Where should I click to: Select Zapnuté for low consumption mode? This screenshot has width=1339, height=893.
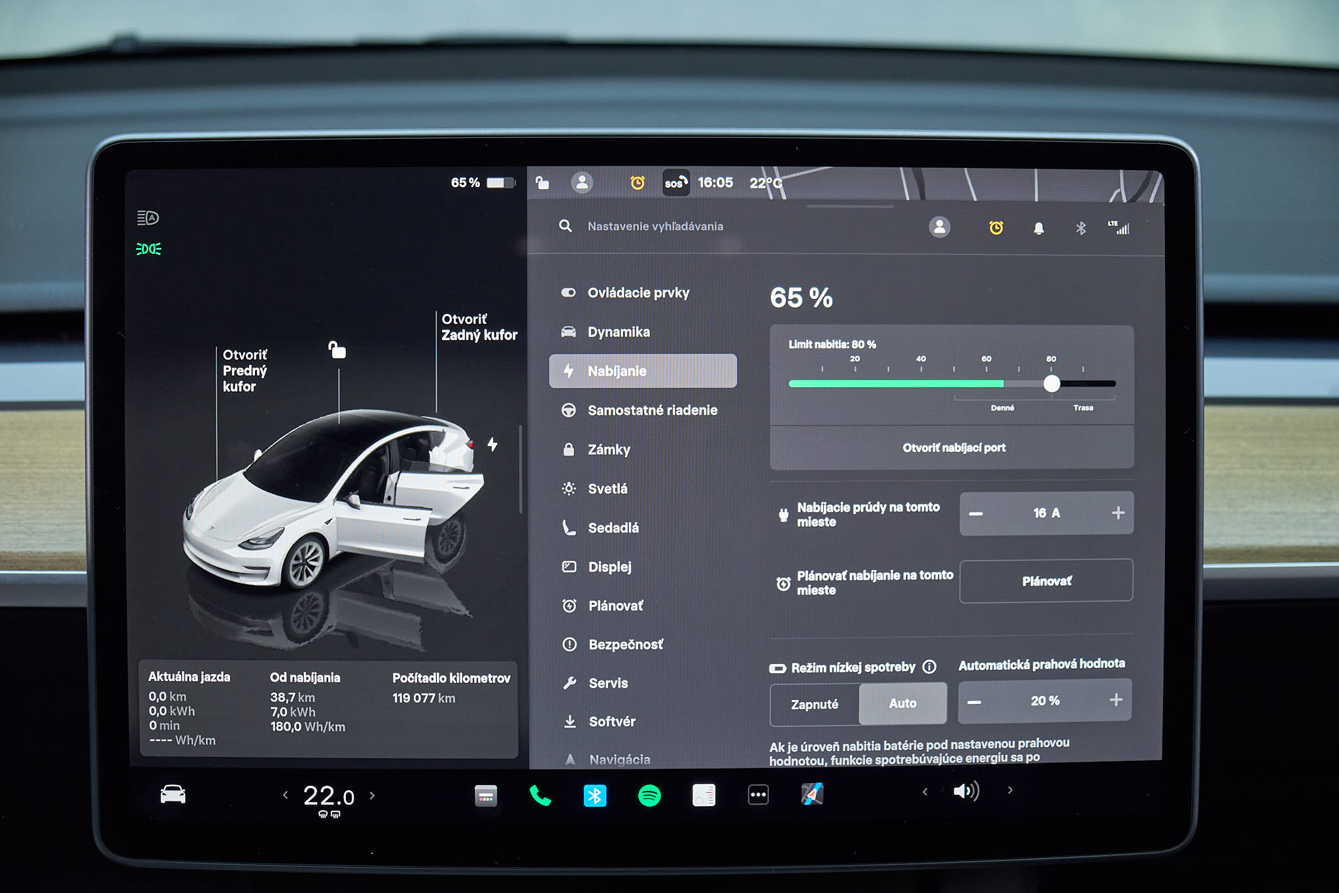click(815, 705)
